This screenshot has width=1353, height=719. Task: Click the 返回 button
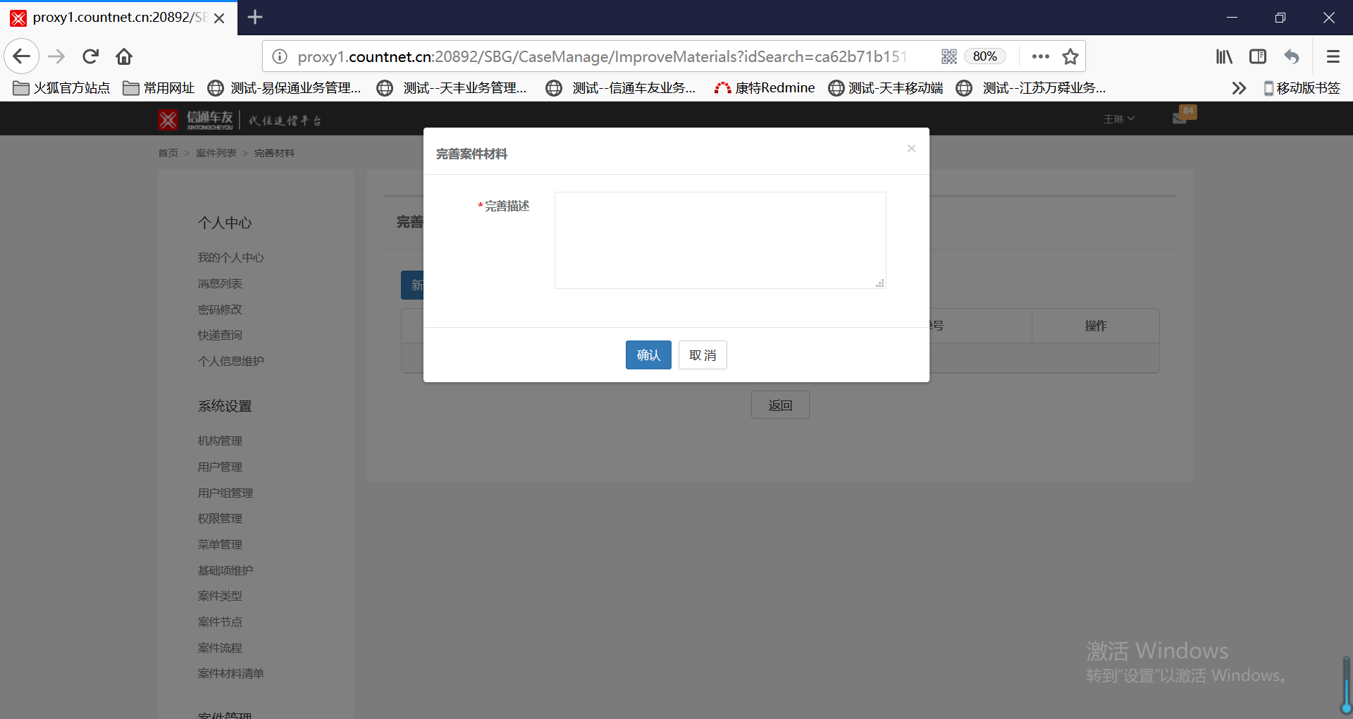(780, 405)
